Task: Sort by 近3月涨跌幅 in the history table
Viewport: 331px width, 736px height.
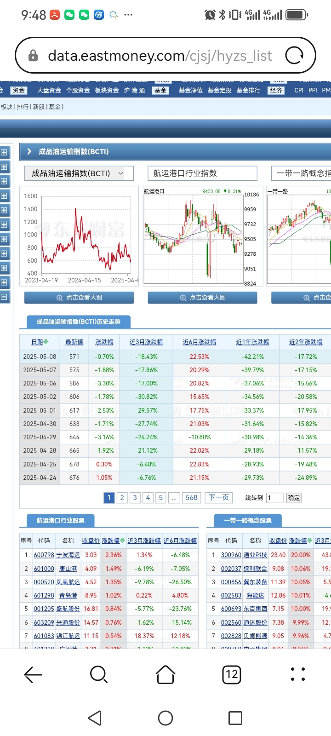Action: tap(146, 342)
